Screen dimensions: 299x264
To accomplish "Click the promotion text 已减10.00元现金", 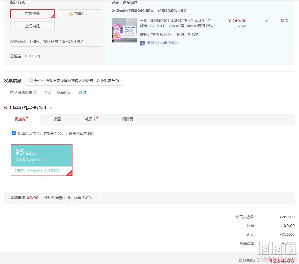I will (x=172, y=11).
